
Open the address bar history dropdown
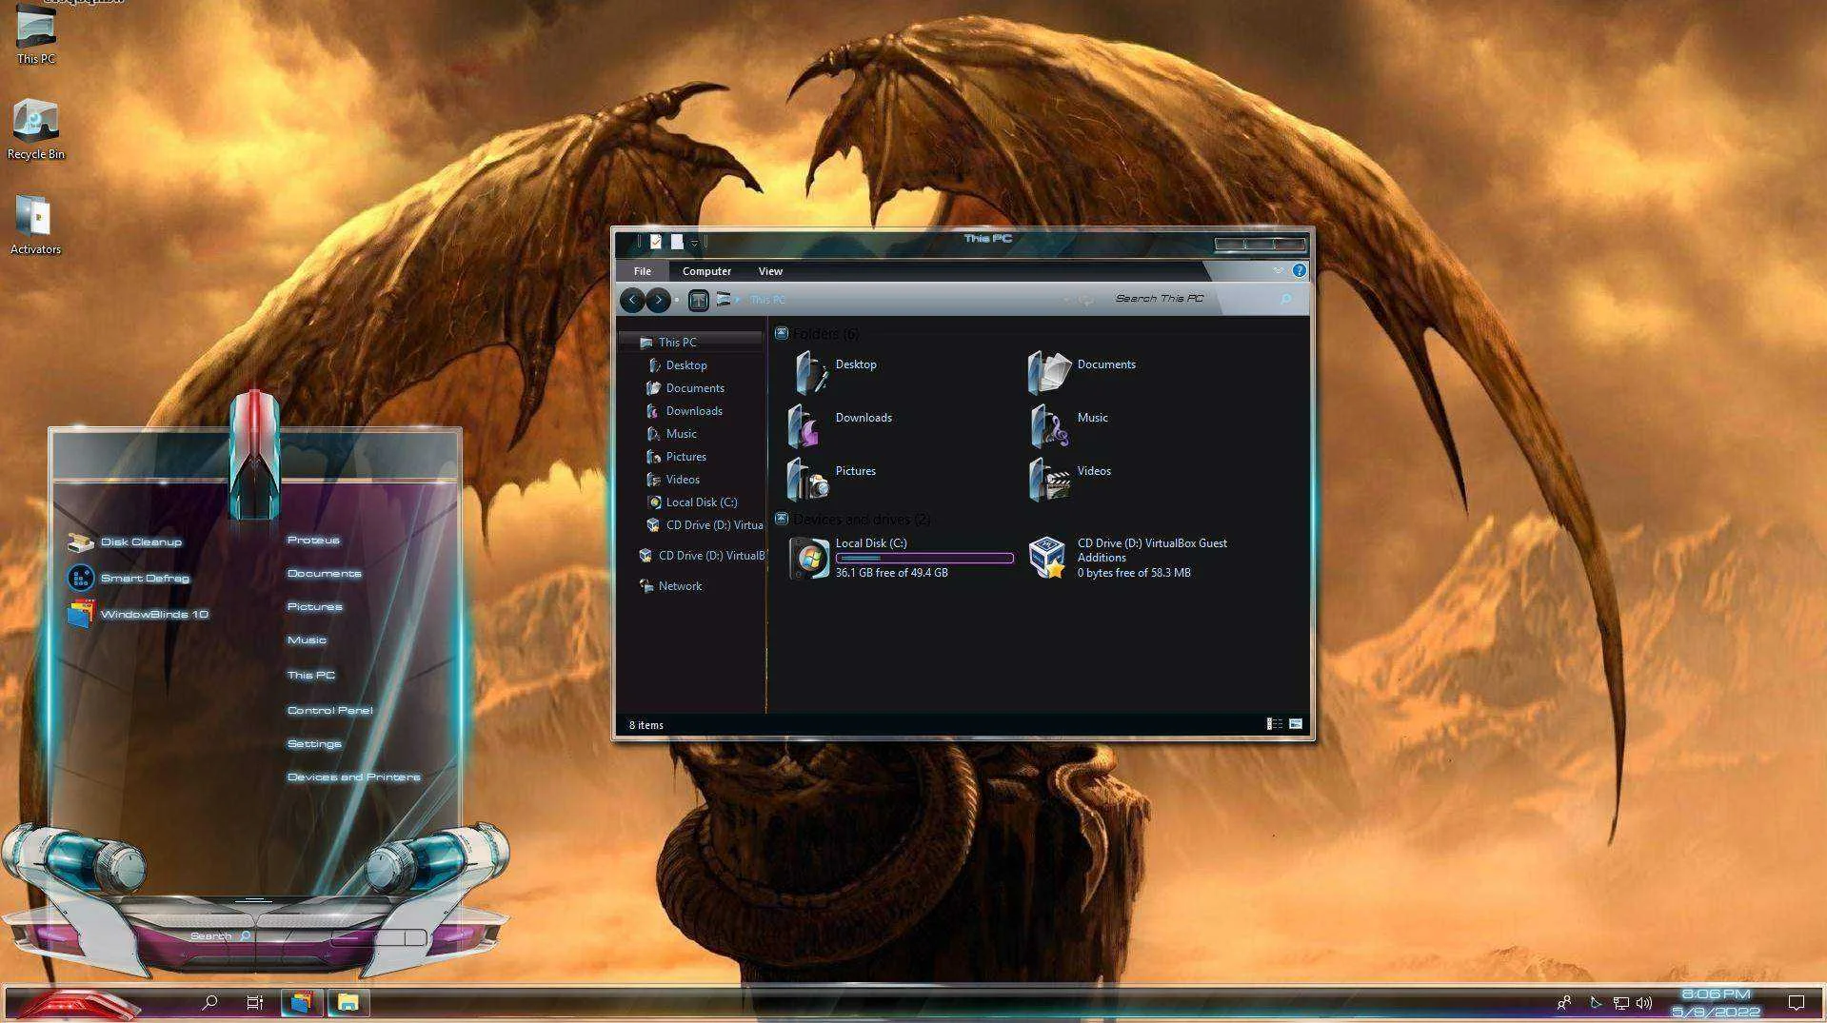click(x=1065, y=300)
